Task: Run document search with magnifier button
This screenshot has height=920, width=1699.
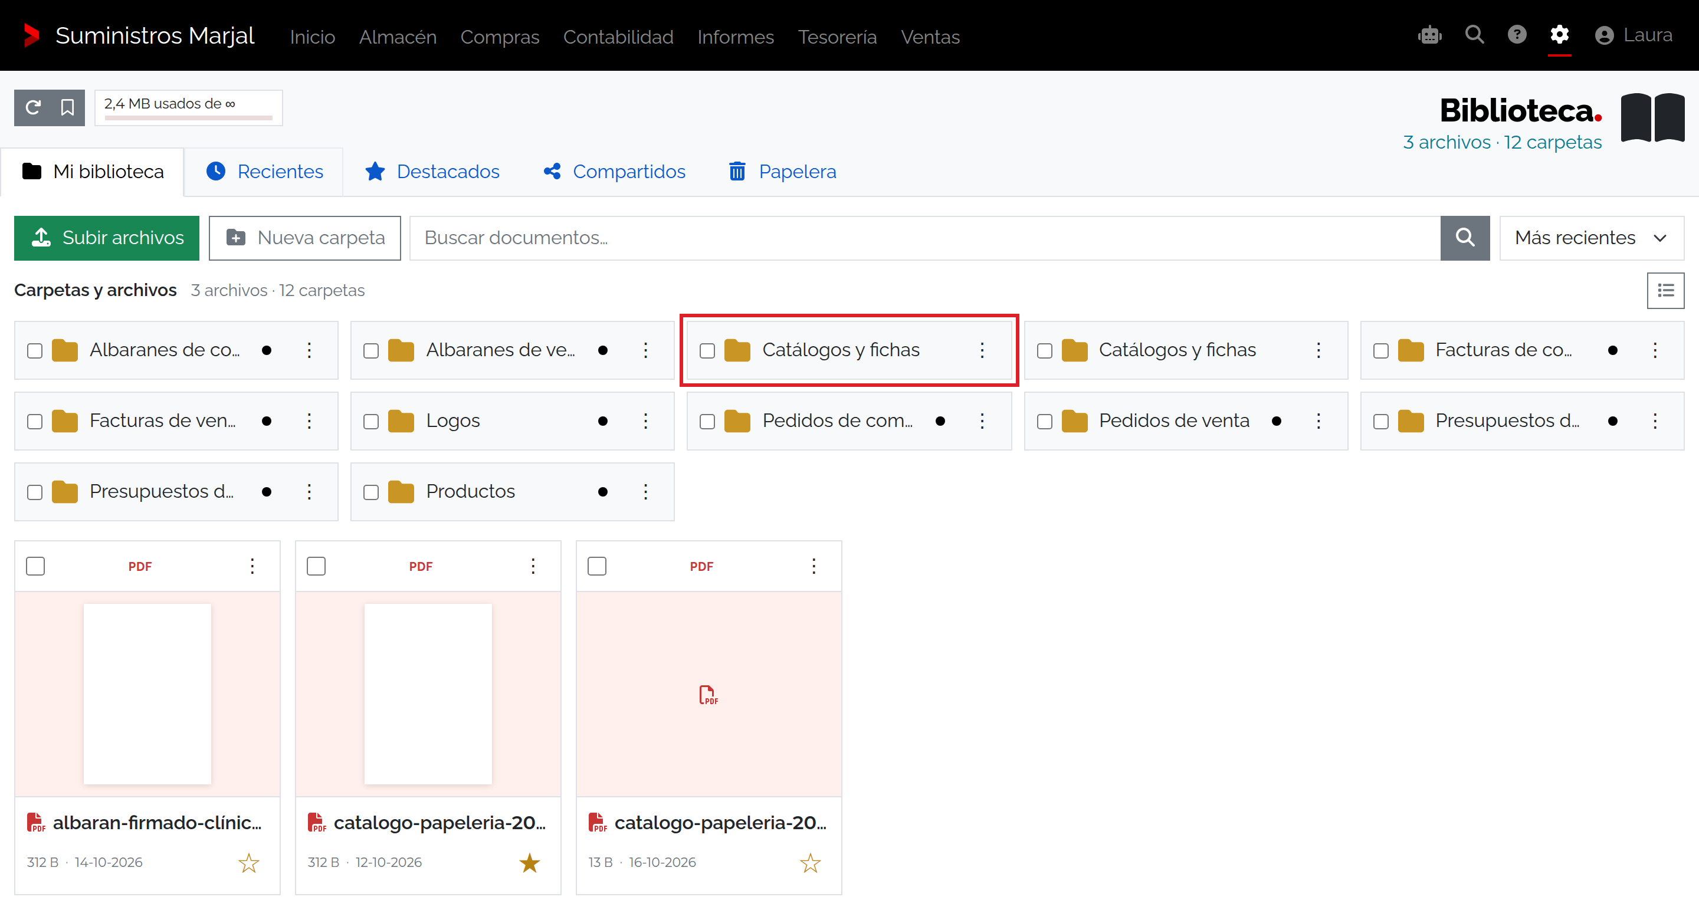Action: [1464, 238]
